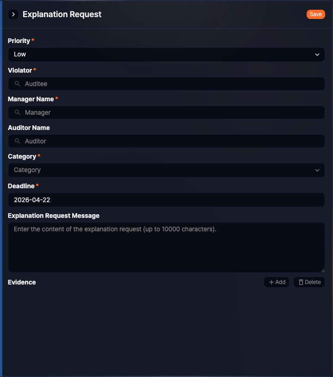The width and height of the screenshot is (333, 377).
Task: Click the collapse arrow beside Explanation Request title
Action: (x=13, y=14)
